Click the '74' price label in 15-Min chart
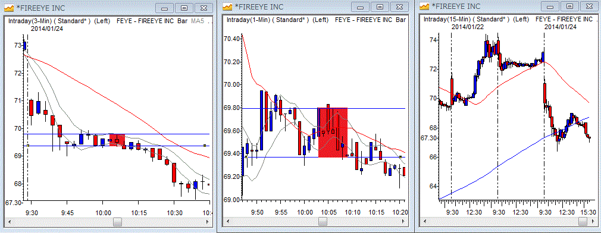 pos(433,40)
